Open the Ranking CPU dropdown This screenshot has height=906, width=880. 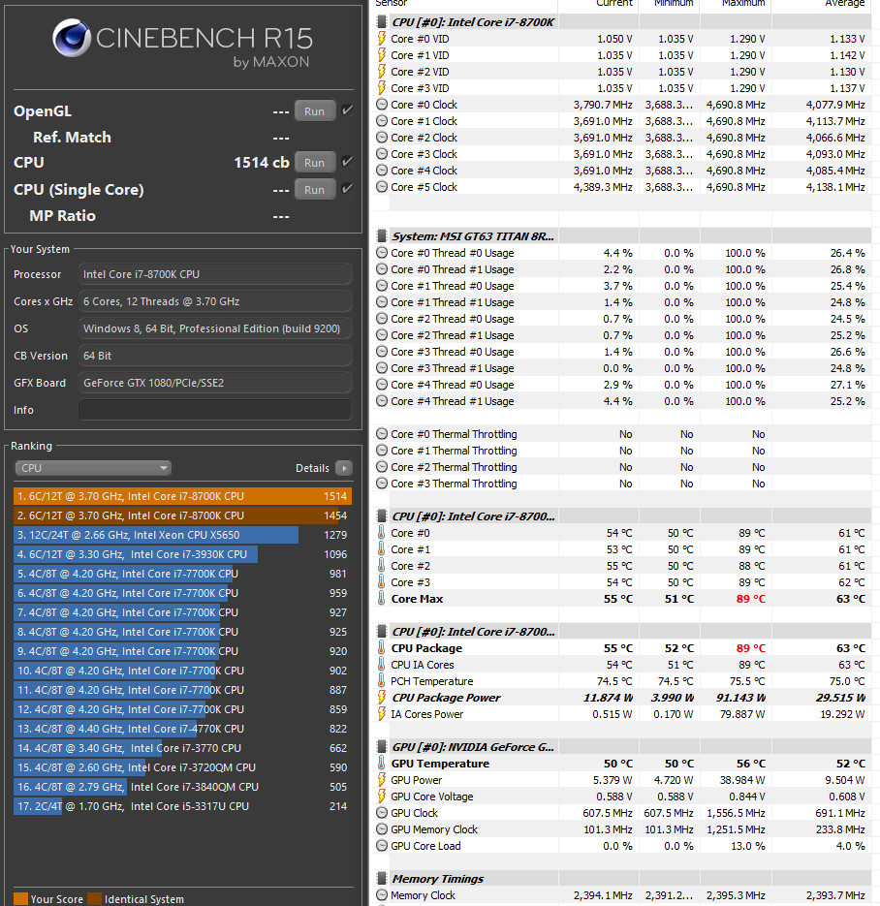[93, 468]
